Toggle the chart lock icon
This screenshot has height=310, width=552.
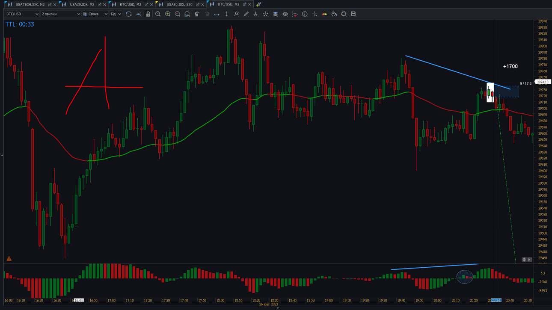point(148,14)
